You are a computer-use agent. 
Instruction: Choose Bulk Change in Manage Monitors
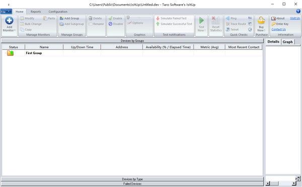pos(31,24)
